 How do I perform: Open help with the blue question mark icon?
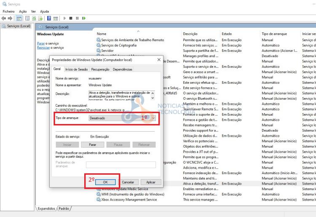point(49,19)
